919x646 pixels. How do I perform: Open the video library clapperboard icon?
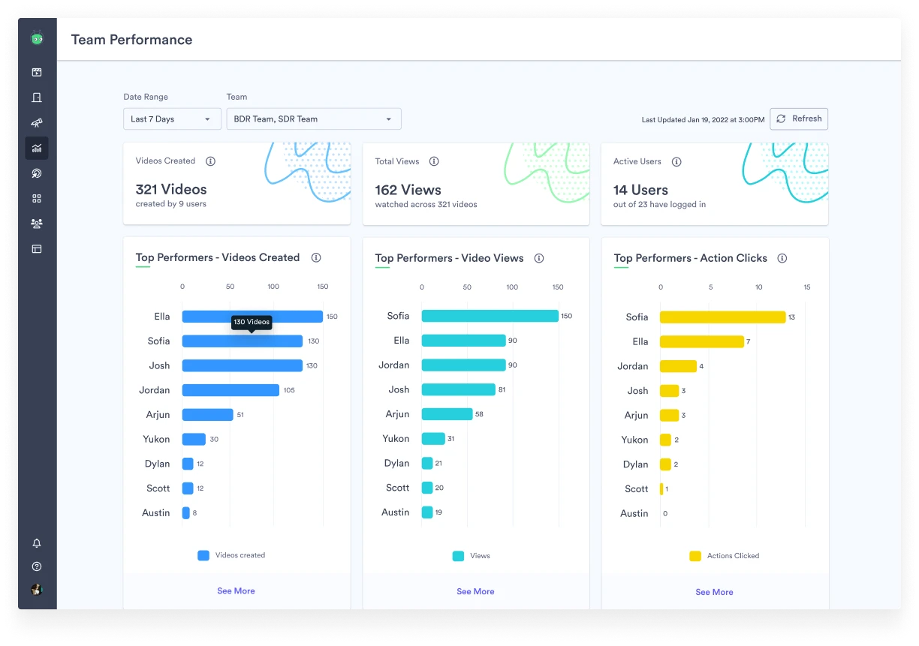(37, 73)
